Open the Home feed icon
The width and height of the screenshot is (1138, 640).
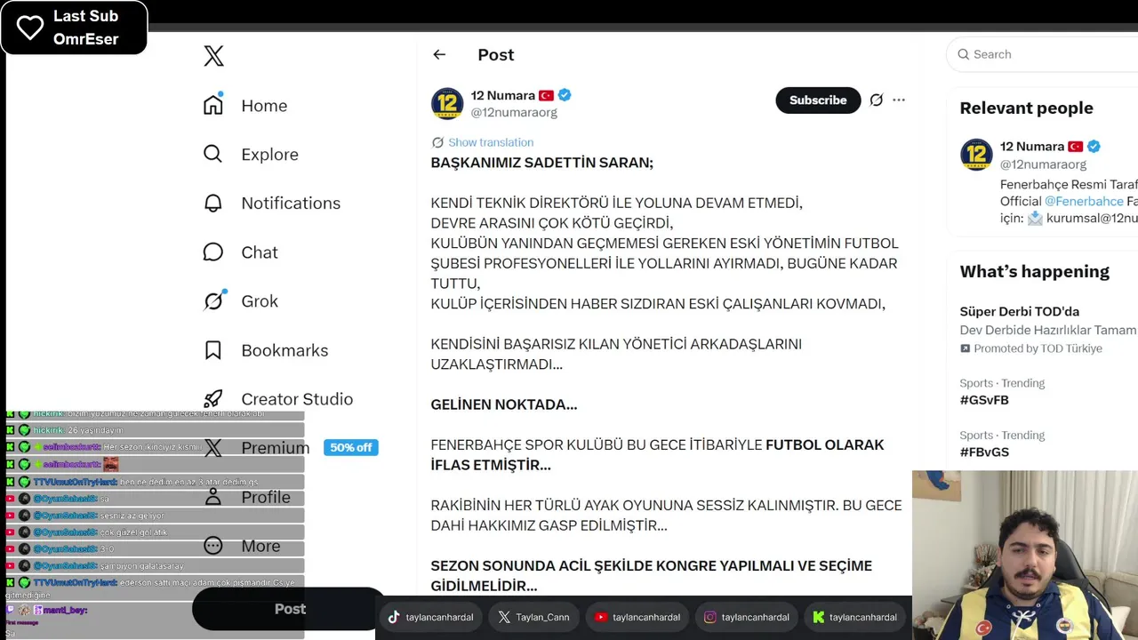(x=213, y=105)
